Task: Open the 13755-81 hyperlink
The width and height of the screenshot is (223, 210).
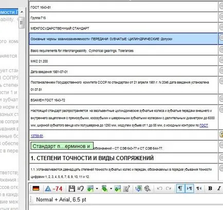Action: click(x=37, y=136)
